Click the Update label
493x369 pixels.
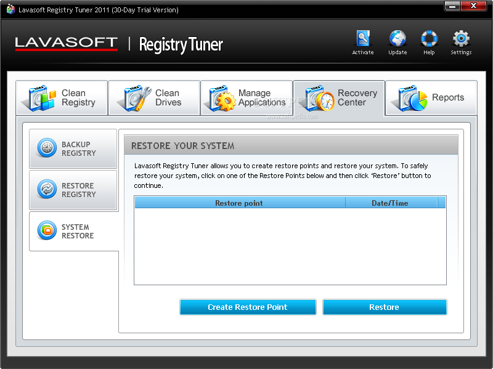point(397,52)
